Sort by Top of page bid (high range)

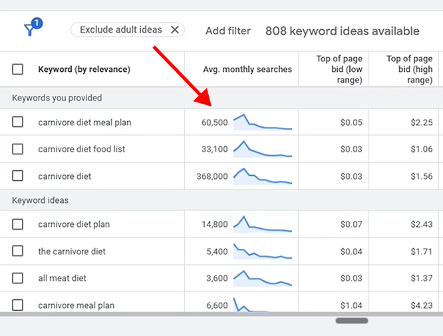point(410,69)
